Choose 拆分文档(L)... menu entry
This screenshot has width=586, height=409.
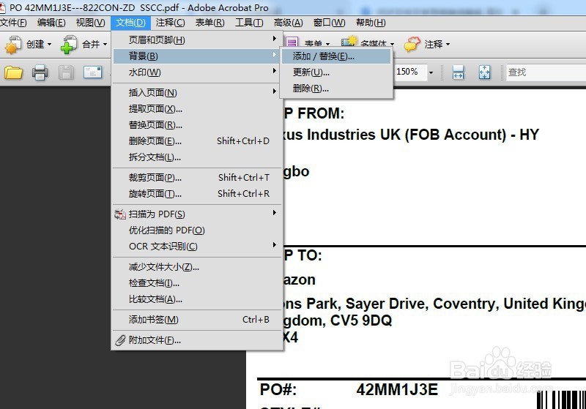197,157
